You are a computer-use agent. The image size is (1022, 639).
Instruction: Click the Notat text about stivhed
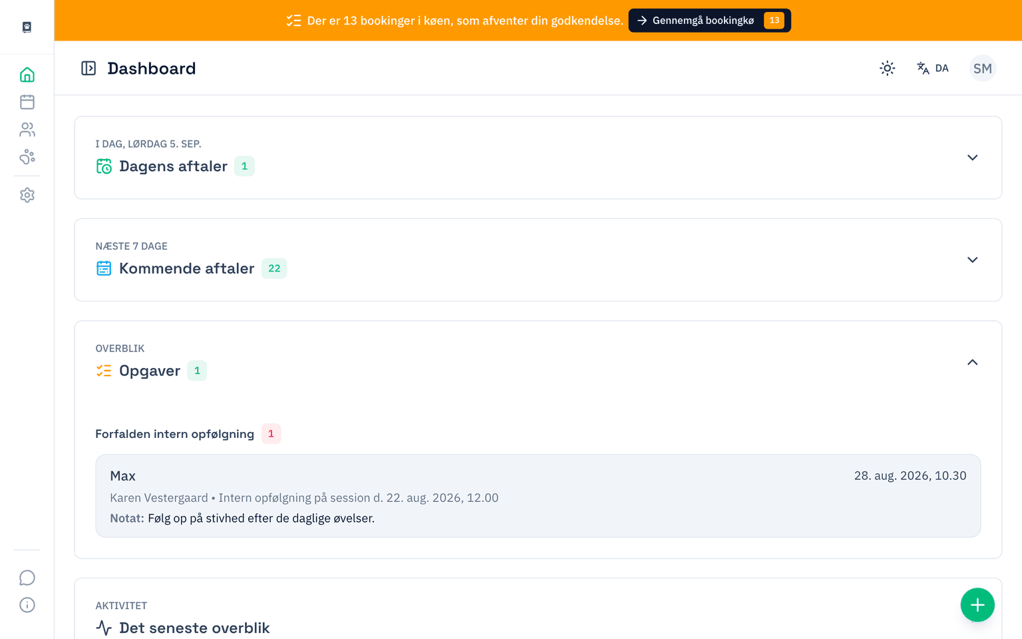click(242, 519)
